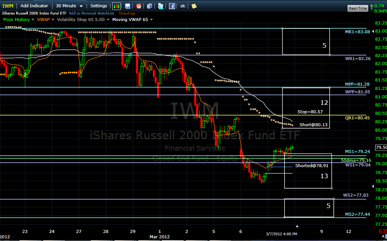Select the WR1=82.26 pivot label
The height and width of the screenshot is (241, 387).
pos(357,59)
